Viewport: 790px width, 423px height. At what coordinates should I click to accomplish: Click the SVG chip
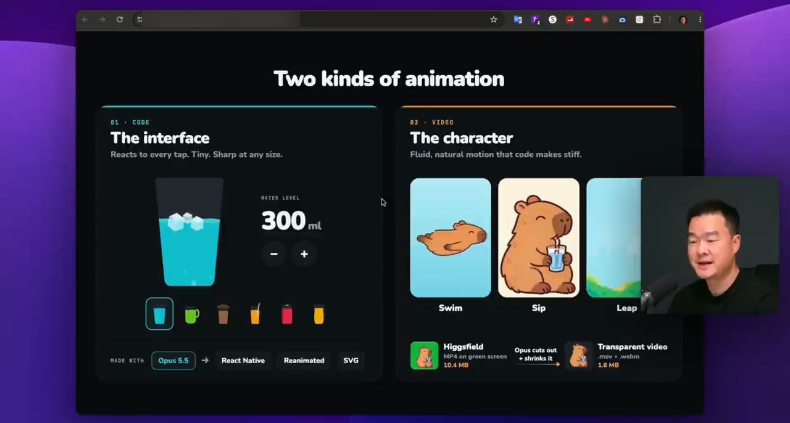click(x=351, y=361)
